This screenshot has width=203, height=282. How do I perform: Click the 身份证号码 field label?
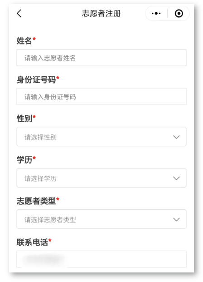36,79
